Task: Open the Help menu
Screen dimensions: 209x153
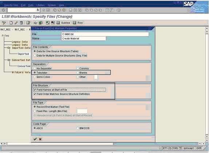Action: (x=62, y=5)
